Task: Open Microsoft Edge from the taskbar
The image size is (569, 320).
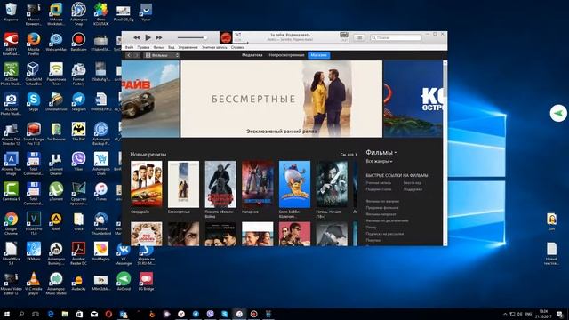Action: click(x=51, y=314)
